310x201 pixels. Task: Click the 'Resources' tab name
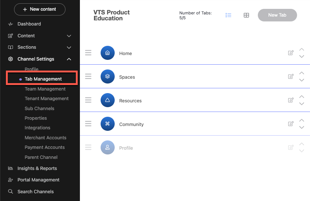coord(130,101)
